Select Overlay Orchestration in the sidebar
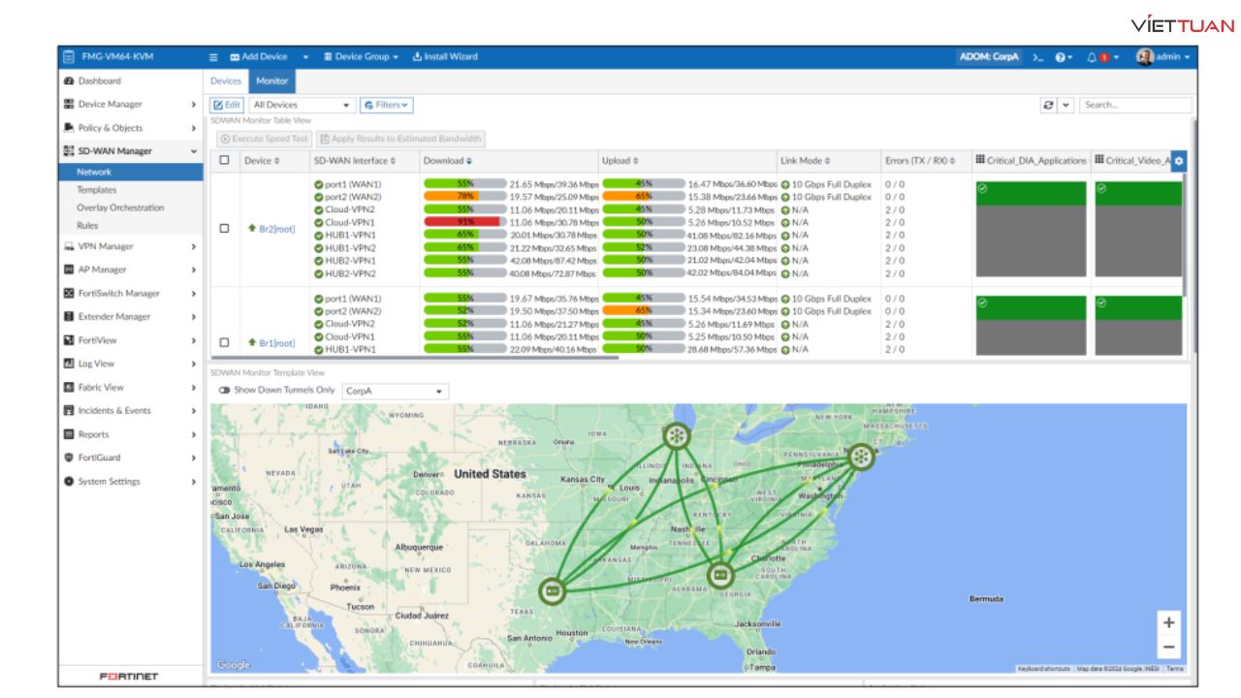 click(120, 207)
